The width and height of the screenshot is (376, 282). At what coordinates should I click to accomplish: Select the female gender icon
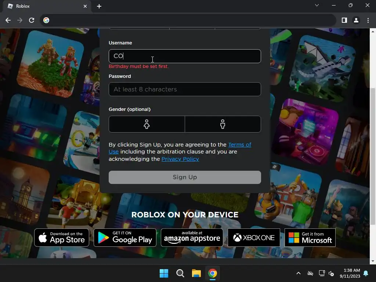click(147, 124)
